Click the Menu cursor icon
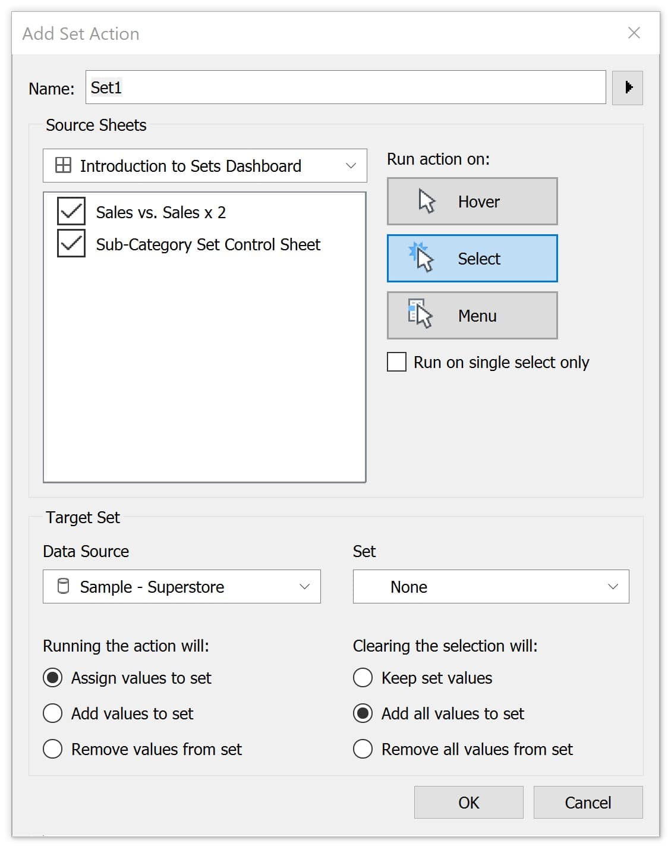 (420, 314)
